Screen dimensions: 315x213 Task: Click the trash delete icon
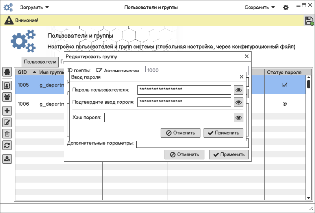(7, 134)
